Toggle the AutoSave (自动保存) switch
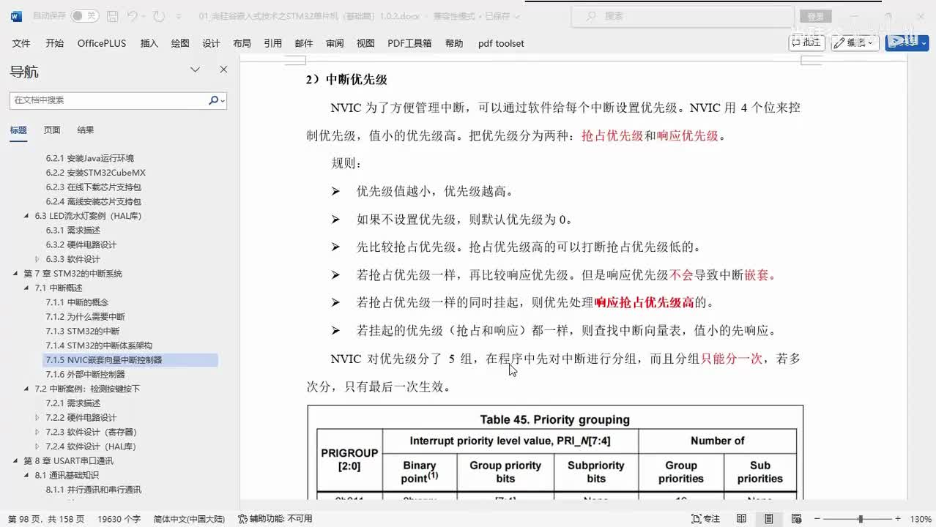936x527 pixels. point(85,15)
